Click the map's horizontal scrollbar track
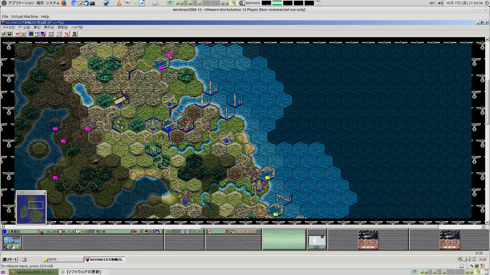The height and width of the screenshot is (275, 490). click(x=242, y=227)
